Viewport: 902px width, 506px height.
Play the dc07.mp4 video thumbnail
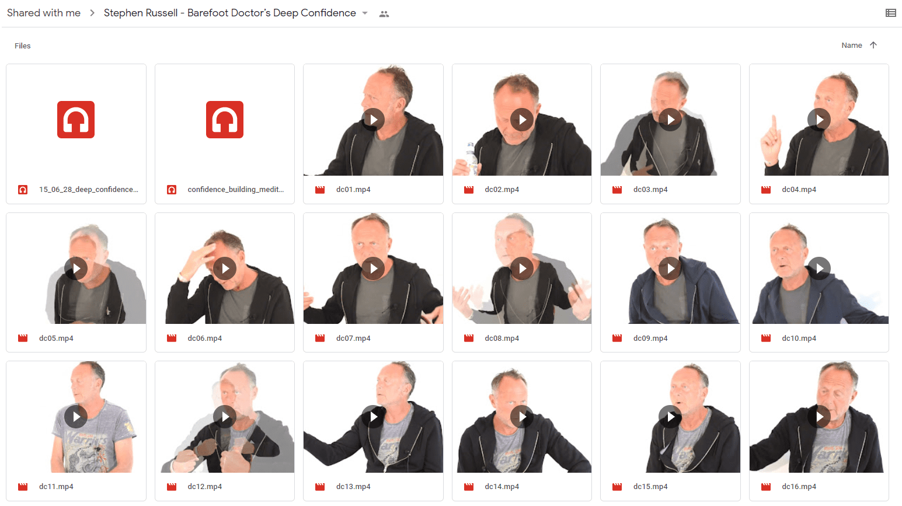(373, 268)
